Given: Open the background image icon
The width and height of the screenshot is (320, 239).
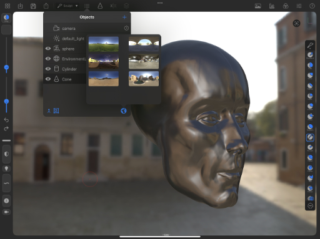Looking at the screenshot, I should point(258,6).
